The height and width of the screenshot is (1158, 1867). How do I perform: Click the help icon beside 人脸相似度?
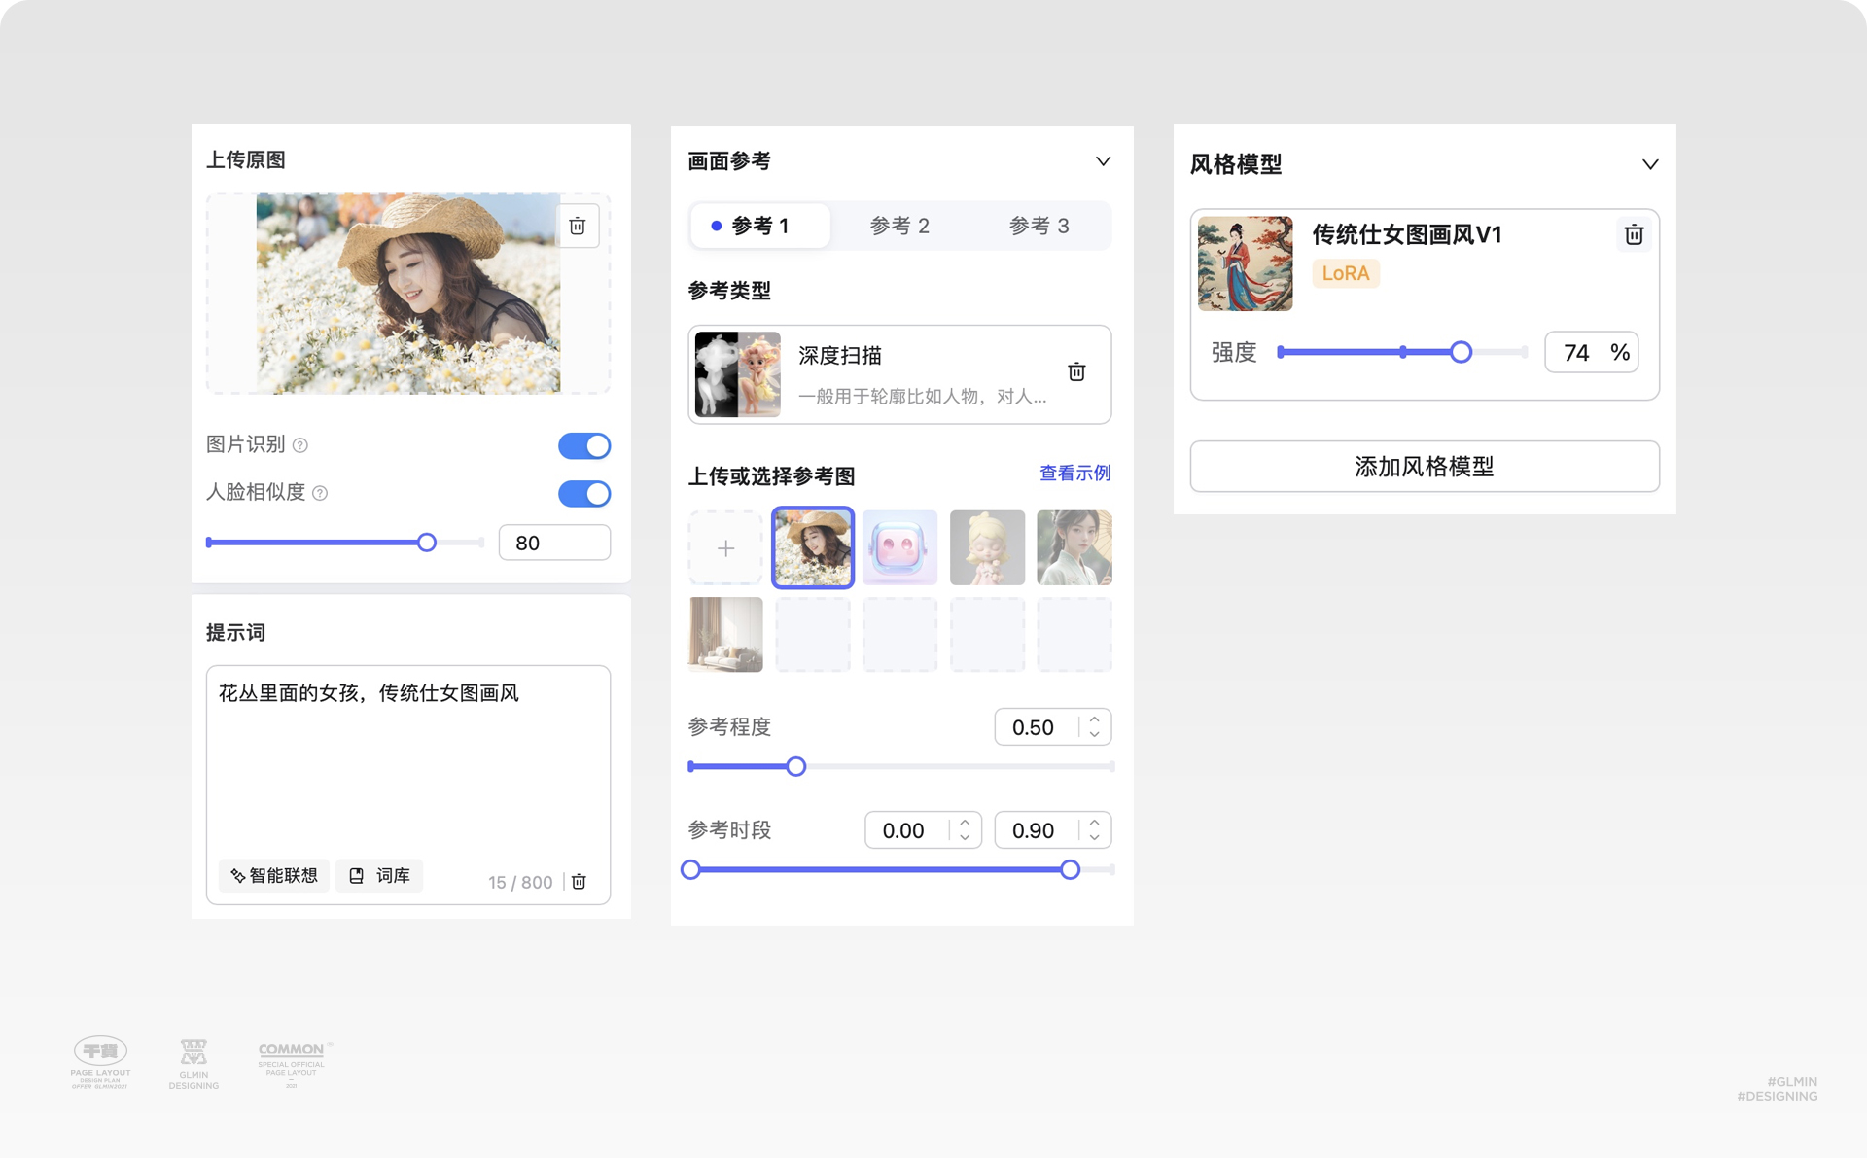[320, 493]
